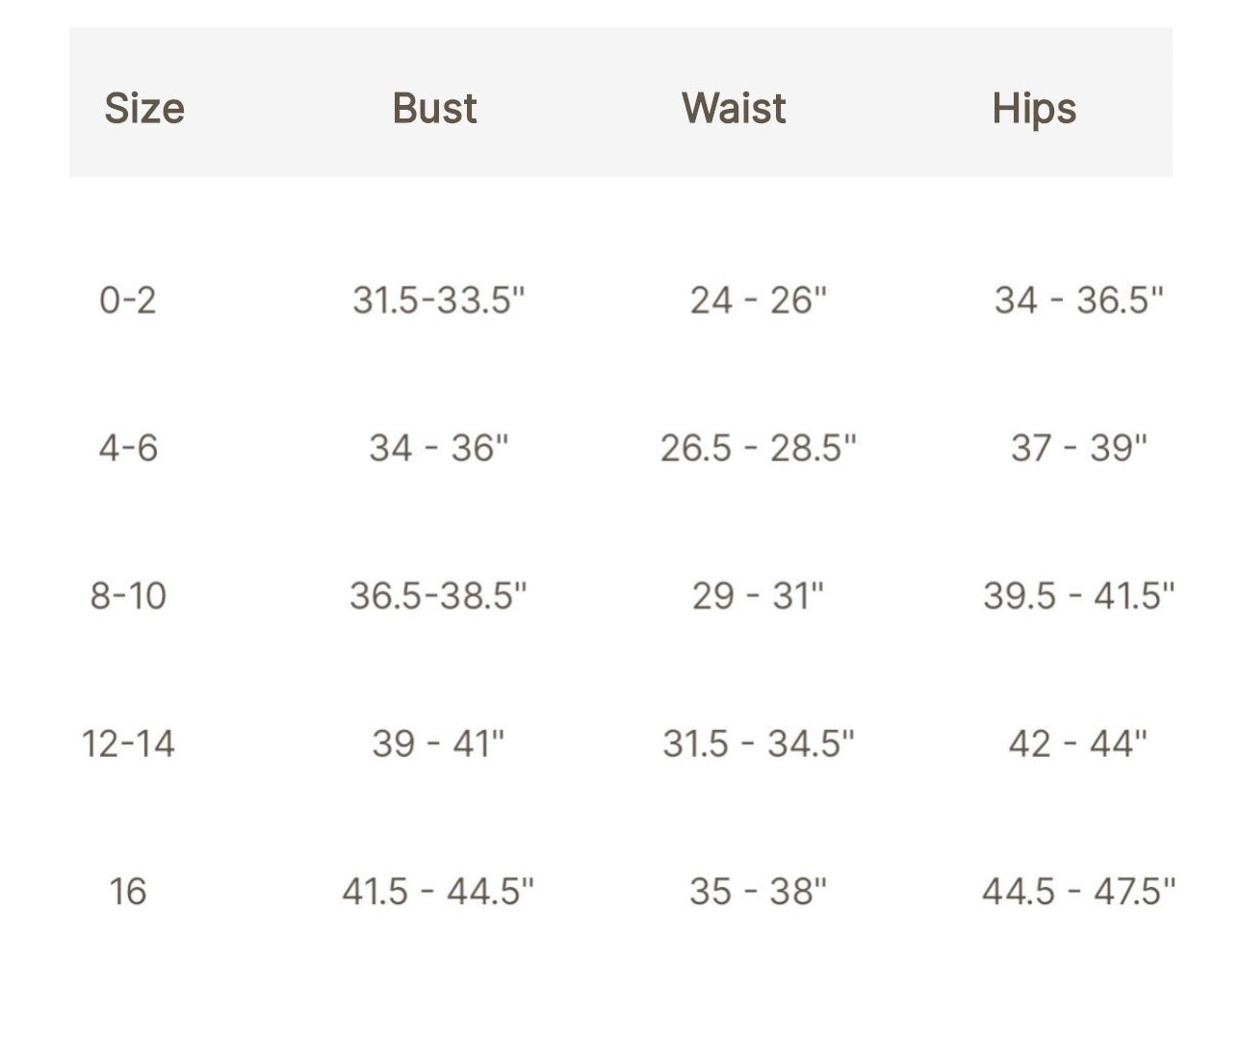
Task: Click hips measurement 34 - 36.5"
Action: pos(1078,300)
